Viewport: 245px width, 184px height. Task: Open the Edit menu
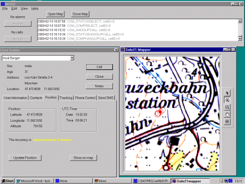point(14,9)
